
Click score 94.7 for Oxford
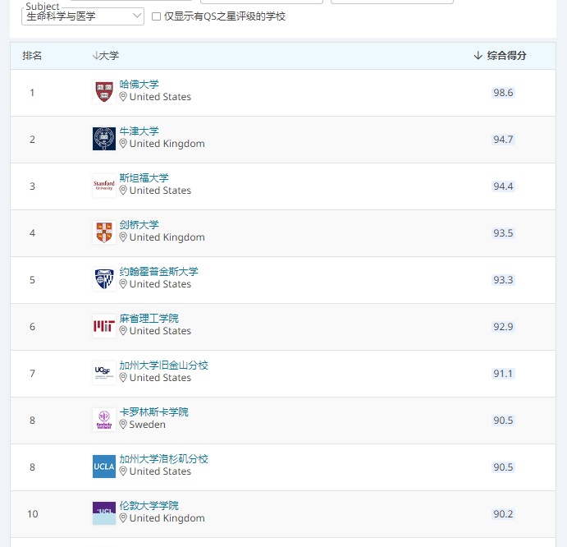[503, 140]
